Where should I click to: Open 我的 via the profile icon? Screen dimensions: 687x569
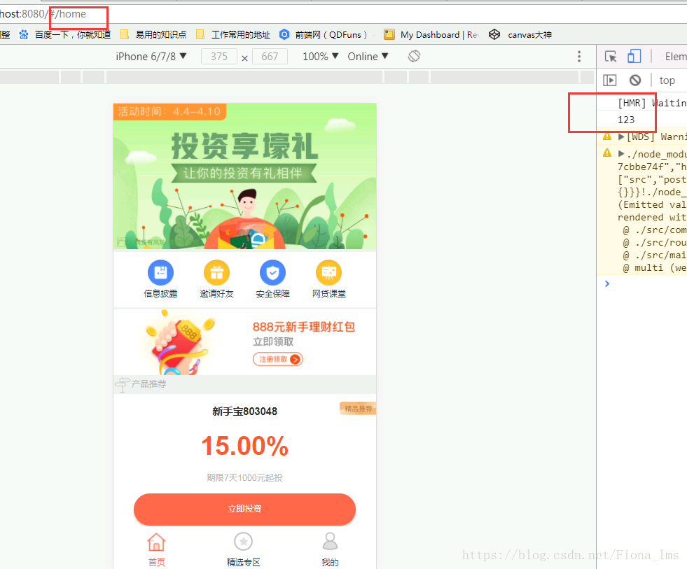point(330,541)
